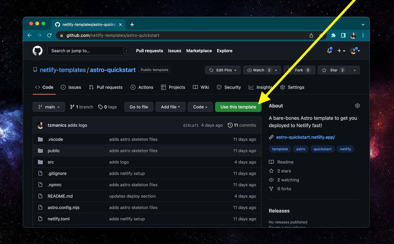Open the astro.config.mjs file
Screen dimensions: 394x244
(64, 208)
